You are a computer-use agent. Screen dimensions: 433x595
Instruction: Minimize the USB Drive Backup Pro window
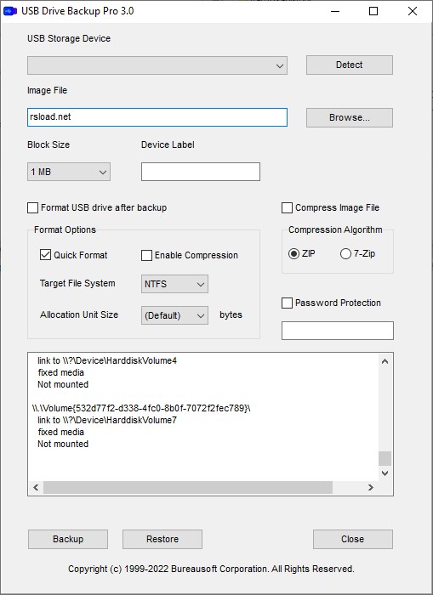tap(335, 11)
